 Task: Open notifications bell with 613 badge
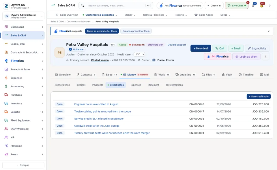pyautogui.click(x=262, y=6)
